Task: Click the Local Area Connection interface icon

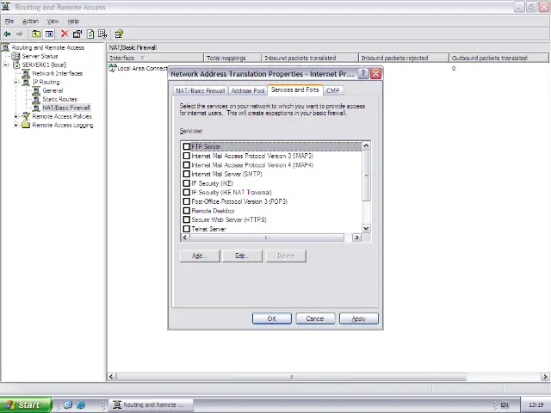Action: [113, 68]
